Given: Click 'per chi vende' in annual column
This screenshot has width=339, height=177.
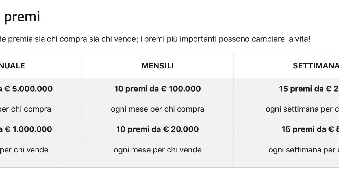Looking at the screenshot, I should click(x=24, y=150).
